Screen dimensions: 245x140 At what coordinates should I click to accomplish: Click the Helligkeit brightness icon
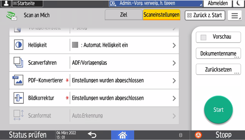click(x=18, y=45)
